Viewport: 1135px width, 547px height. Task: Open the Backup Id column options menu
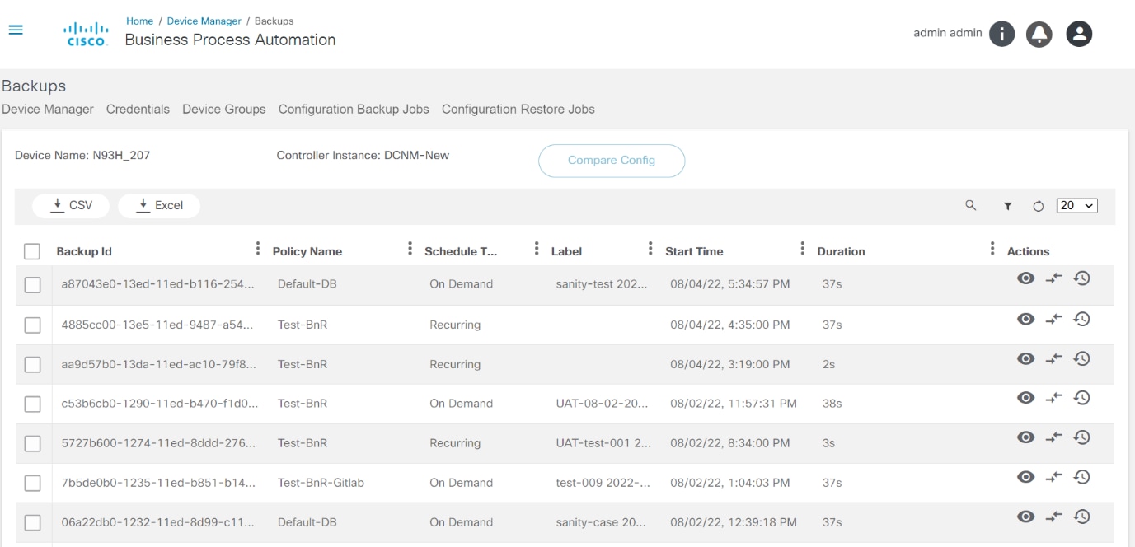(258, 249)
